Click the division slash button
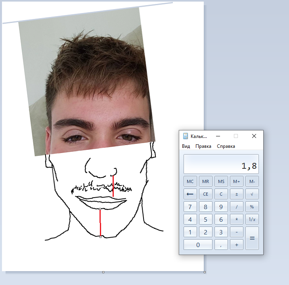Viewport: 289px width, 285px height. click(236, 207)
